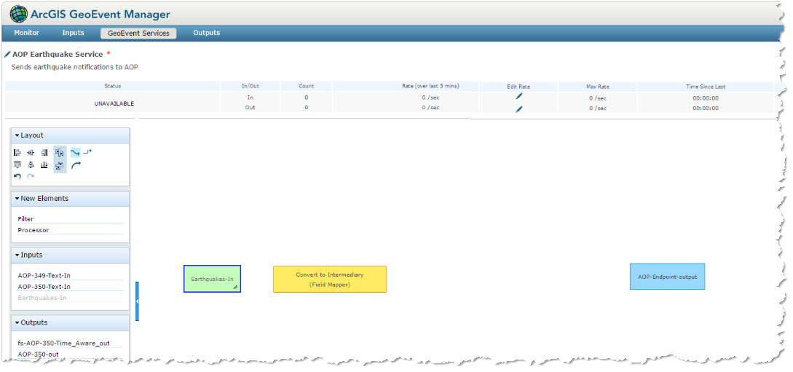Click the align left layout icon

click(x=17, y=153)
